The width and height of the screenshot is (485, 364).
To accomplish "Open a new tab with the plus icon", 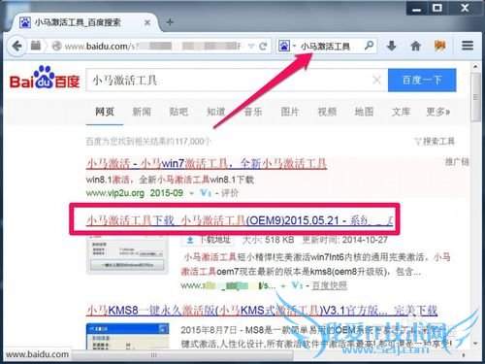I will pyautogui.click(x=170, y=22).
